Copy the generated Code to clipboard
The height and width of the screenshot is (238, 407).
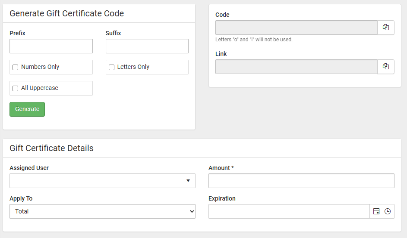pos(386,28)
